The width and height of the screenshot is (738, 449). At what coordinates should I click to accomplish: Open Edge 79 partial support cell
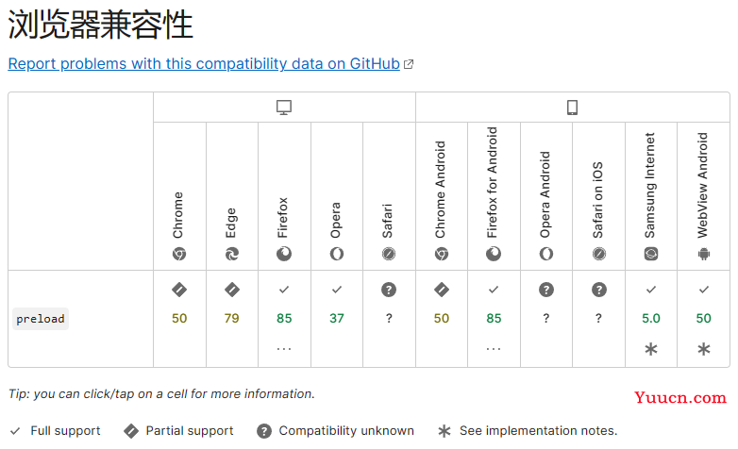click(x=231, y=319)
